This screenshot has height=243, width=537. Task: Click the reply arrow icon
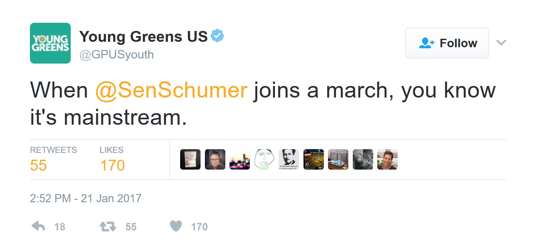[38, 226]
